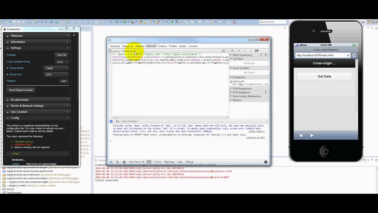Expand the DOM Breakpoints pane
The width and height of the screenshot is (378, 213).
tap(249, 88)
